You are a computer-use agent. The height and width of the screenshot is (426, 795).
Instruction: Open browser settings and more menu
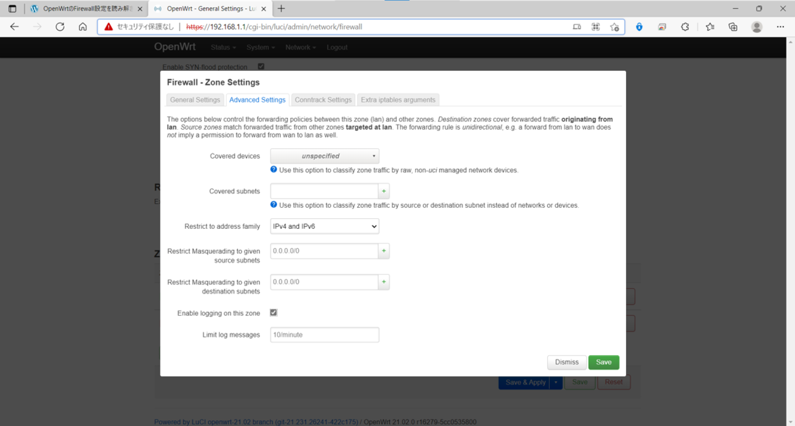click(x=780, y=27)
